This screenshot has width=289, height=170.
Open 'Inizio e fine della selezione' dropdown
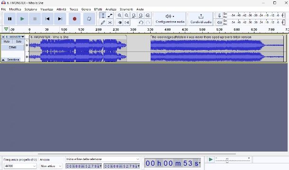pos(102,159)
